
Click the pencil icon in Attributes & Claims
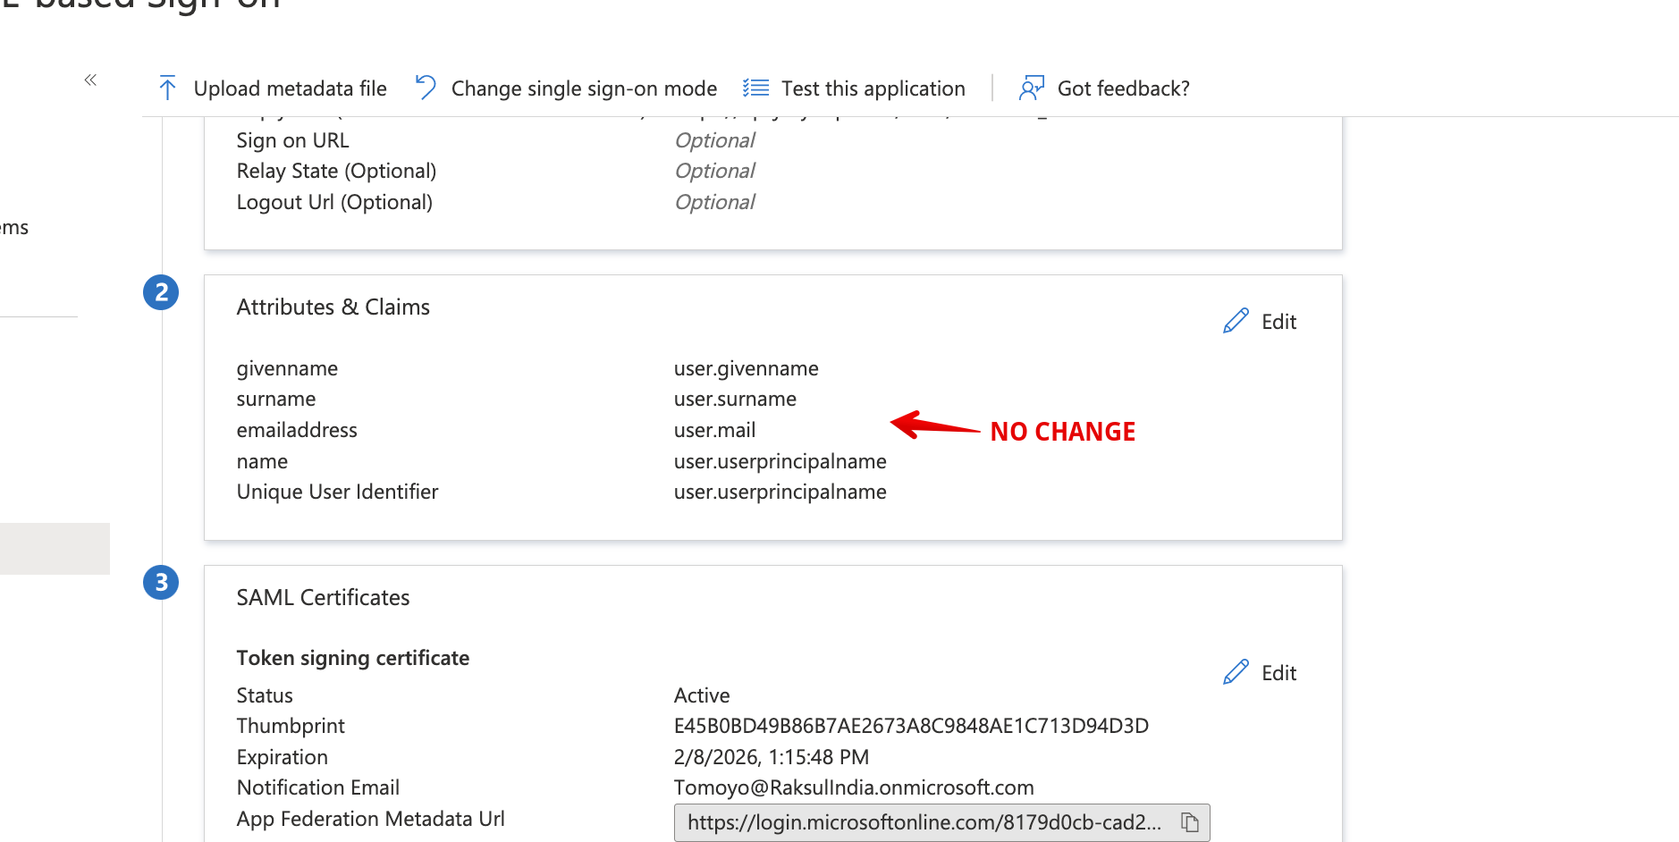1236,321
